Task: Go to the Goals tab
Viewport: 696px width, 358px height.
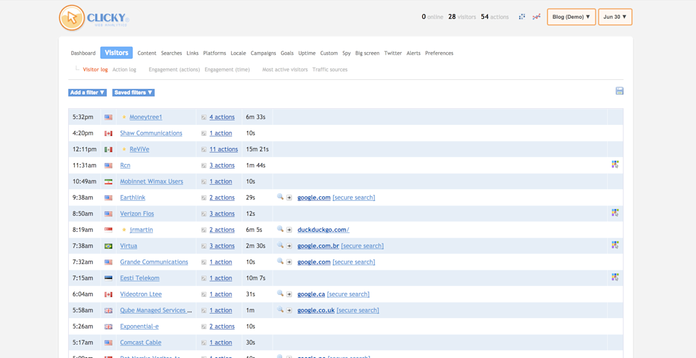Action: click(x=287, y=53)
